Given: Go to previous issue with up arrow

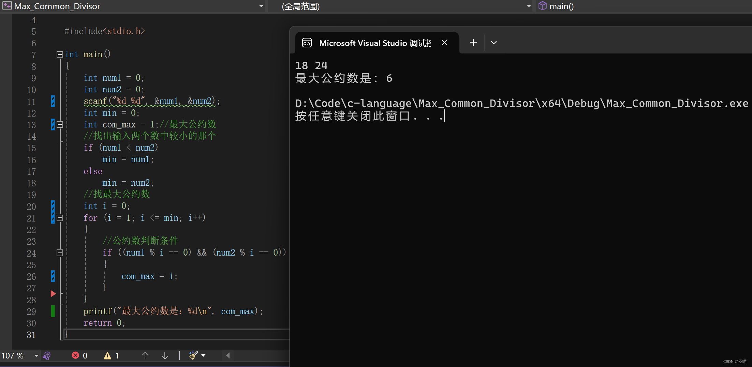Looking at the screenshot, I should click(x=145, y=356).
